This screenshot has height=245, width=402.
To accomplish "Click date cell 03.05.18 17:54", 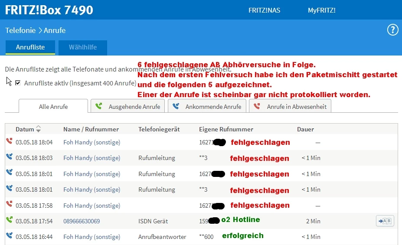I will click(34, 221).
